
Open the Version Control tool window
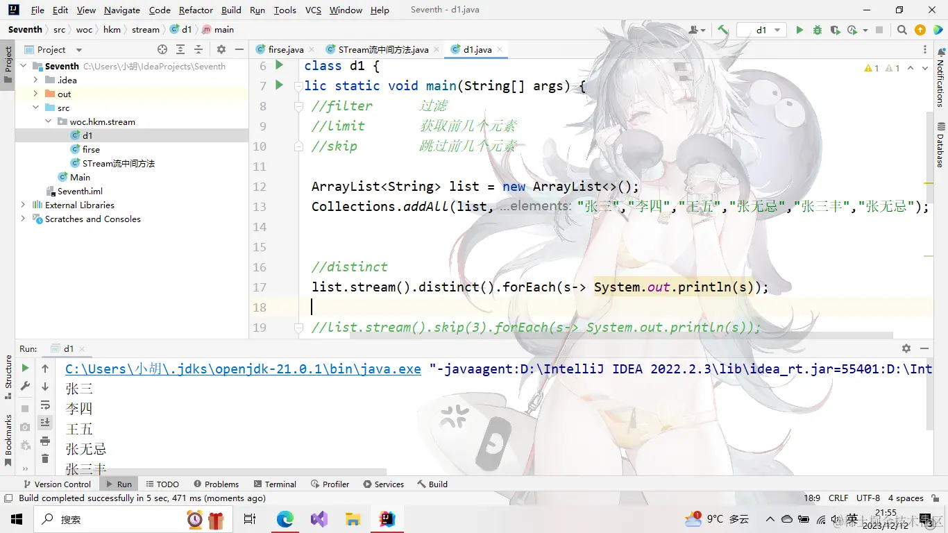[57, 484]
